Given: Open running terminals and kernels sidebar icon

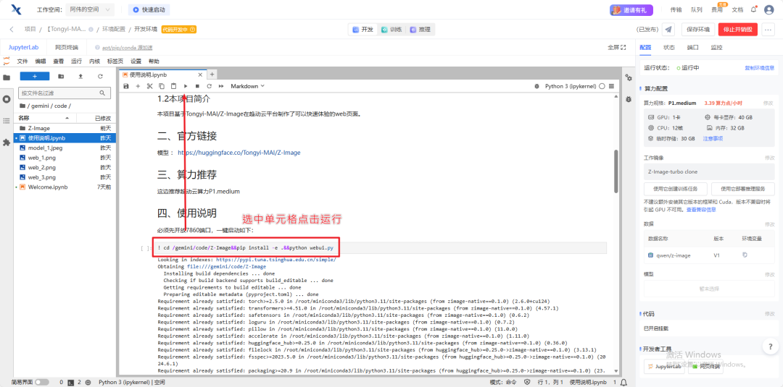Looking at the screenshot, I should pyautogui.click(x=7, y=99).
